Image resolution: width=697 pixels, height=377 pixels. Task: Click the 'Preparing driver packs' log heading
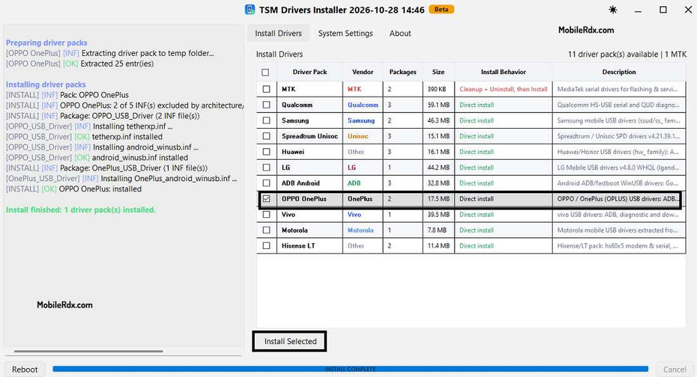pos(47,43)
